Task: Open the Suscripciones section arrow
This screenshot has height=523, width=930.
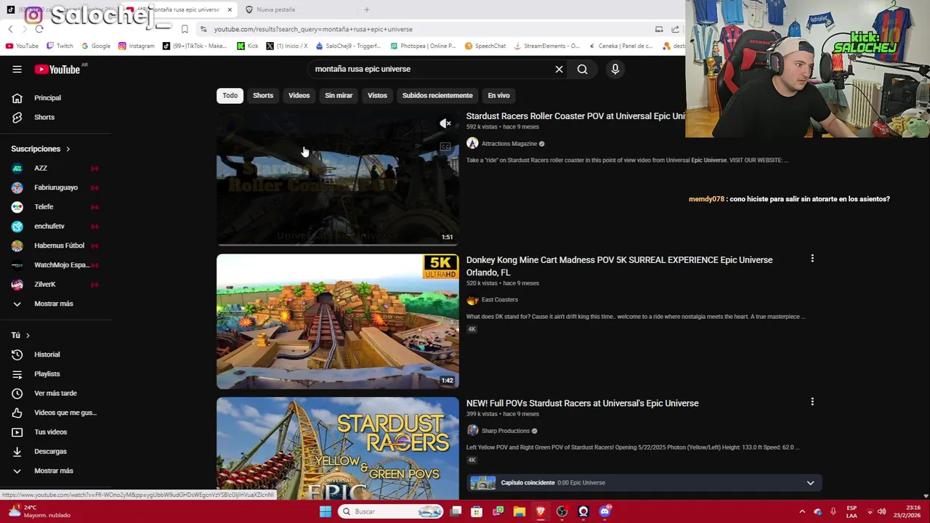Action: [68, 149]
